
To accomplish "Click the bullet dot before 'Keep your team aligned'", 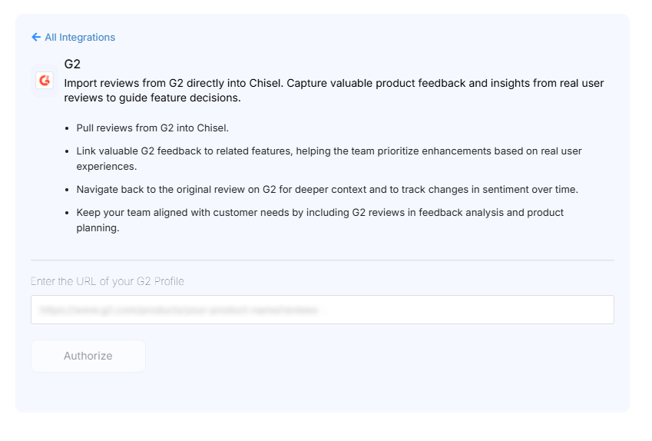I will pos(67,213).
